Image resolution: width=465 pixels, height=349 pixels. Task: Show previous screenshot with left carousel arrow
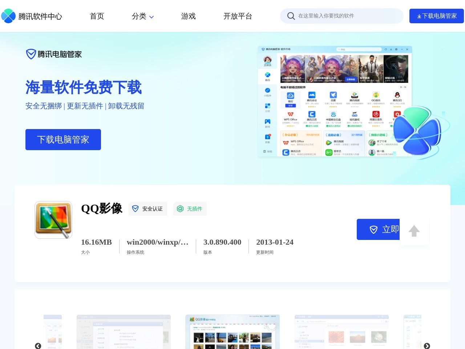click(38, 346)
